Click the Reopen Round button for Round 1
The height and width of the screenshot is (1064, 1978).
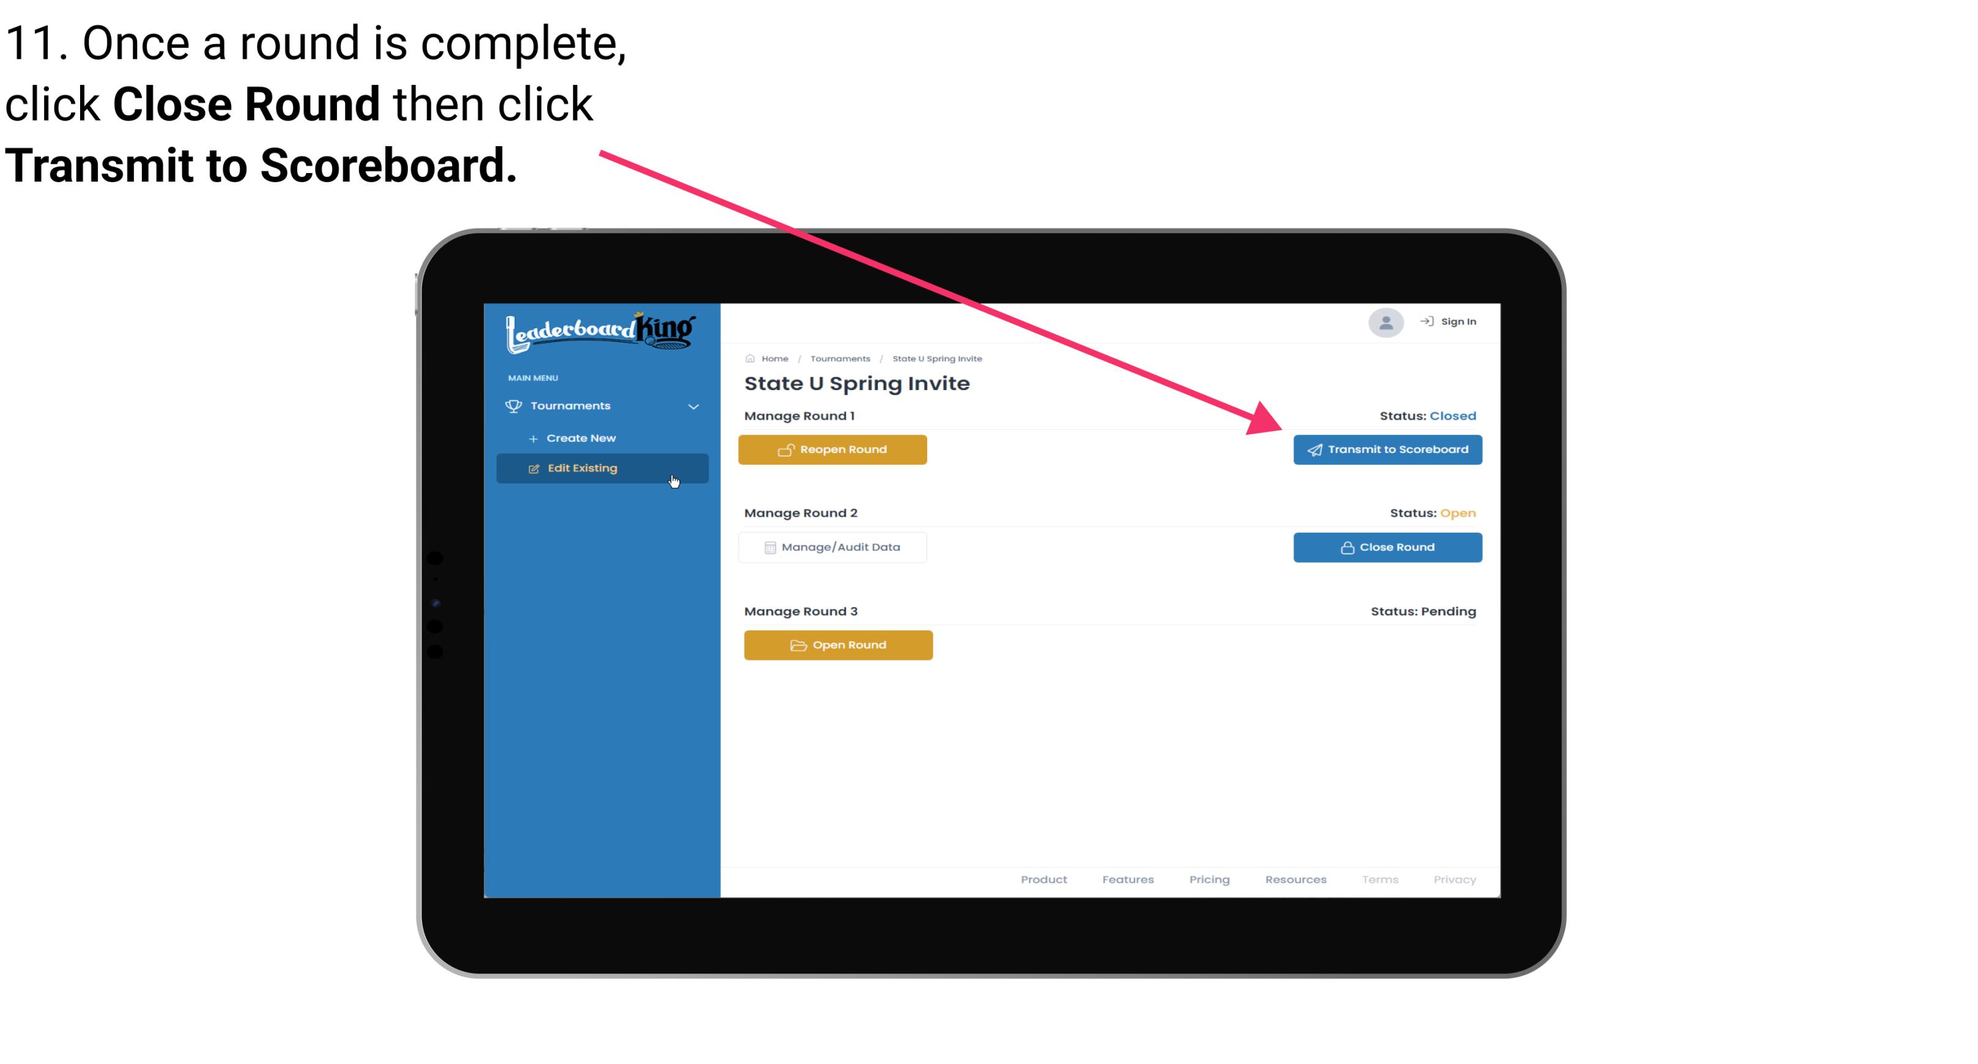[835, 449]
